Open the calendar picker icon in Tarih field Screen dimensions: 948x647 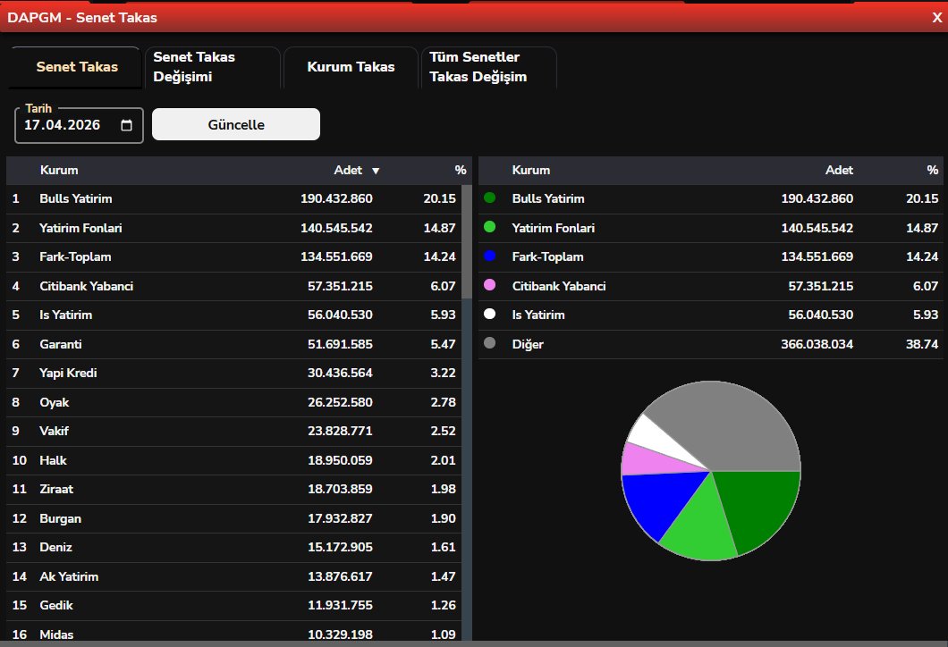126,125
